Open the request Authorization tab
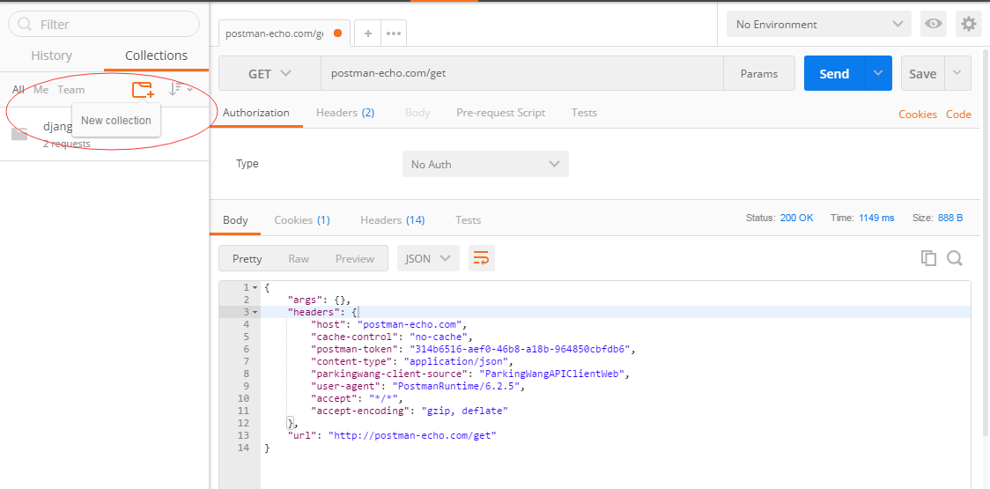The height and width of the screenshot is (489, 990). pos(256,113)
